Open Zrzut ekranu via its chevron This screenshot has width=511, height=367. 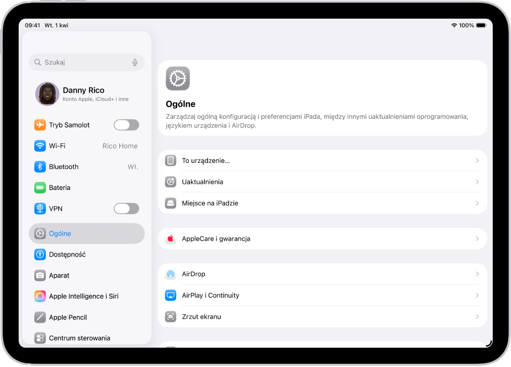[x=477, y=317]
